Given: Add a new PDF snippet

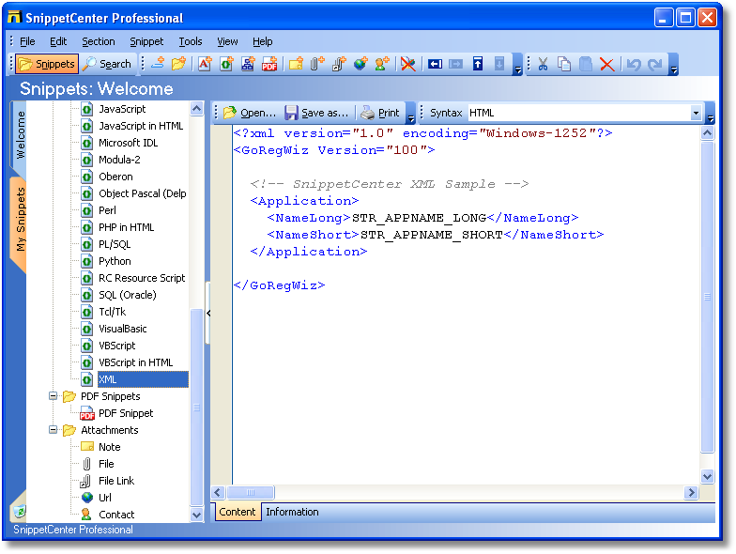Looking at the screenshot, I should pos(269,64).
